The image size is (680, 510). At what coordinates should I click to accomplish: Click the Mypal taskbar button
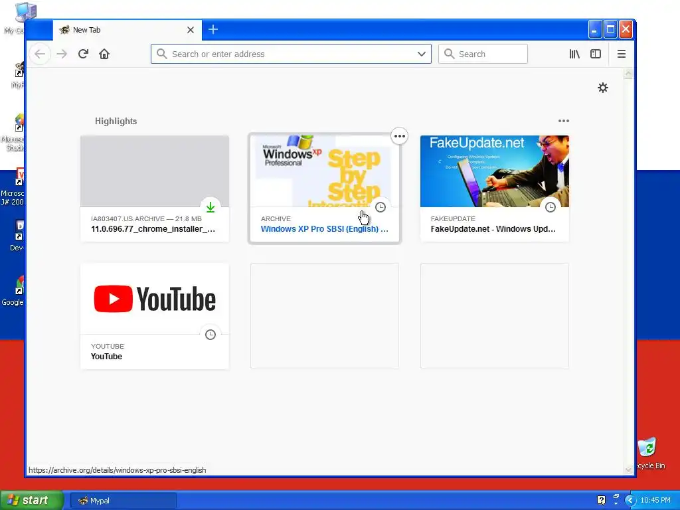pyautogui.click(x=123, y=501)
